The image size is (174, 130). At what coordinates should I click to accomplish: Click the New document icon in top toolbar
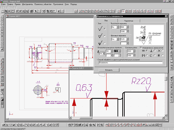(x=3, y=11)
